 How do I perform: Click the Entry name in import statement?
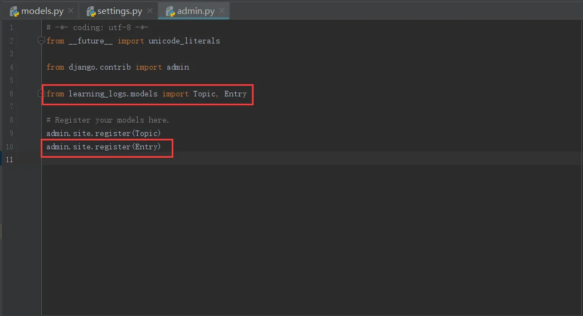(x=235, y=94)
